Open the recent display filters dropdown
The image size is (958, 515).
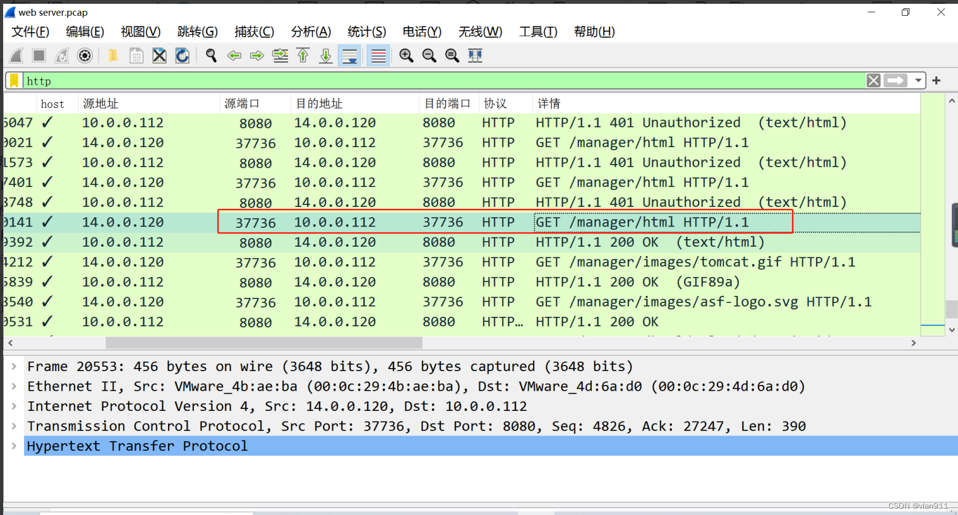918,81
